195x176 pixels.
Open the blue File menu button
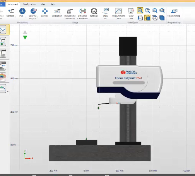(2, 4)
